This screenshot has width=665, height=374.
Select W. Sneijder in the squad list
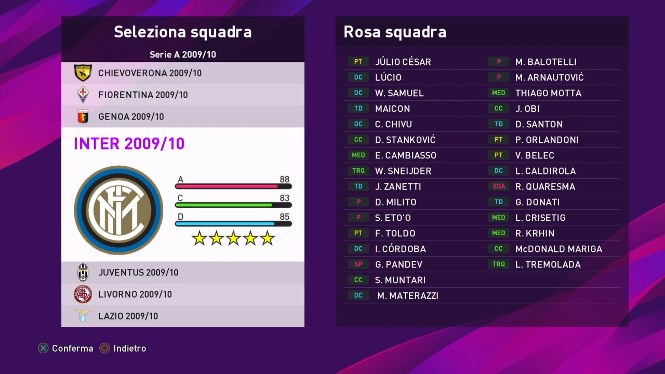[403, 171]
